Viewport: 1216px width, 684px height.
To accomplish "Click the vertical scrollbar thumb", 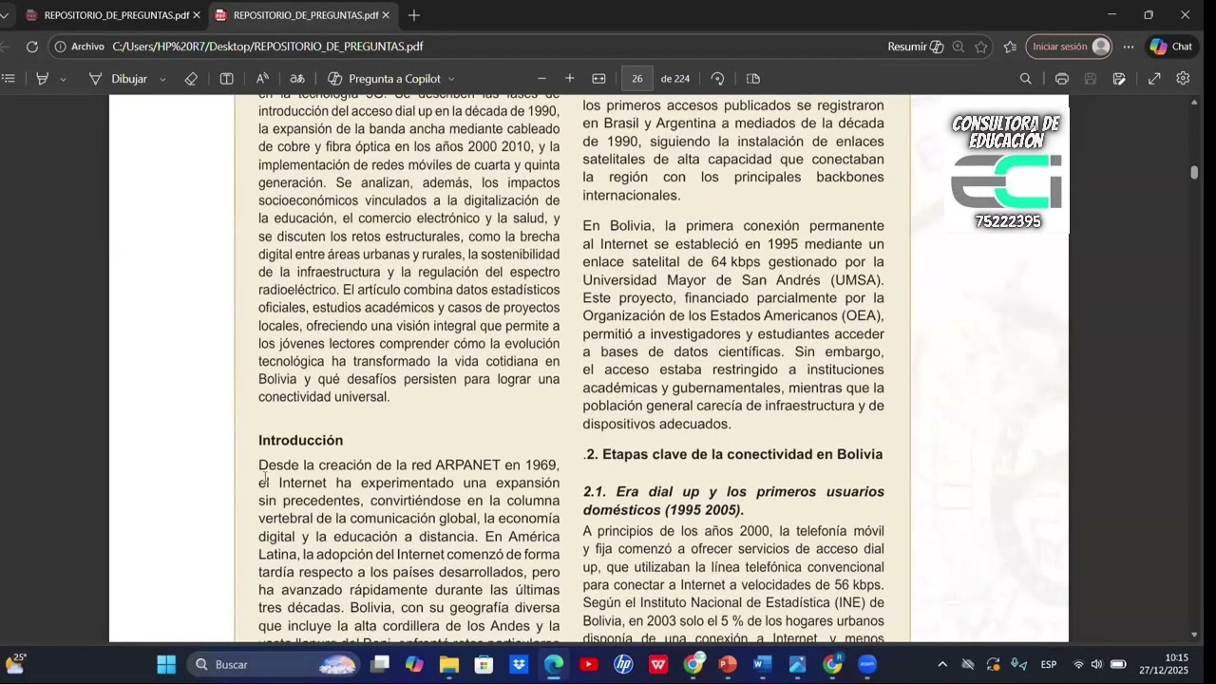I will click(x=1194, y=172).
